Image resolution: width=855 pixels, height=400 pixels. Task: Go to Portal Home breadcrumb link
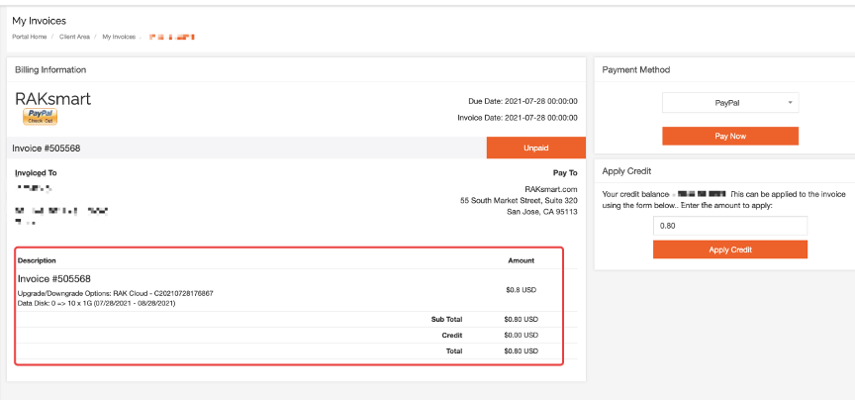point(30,37)
